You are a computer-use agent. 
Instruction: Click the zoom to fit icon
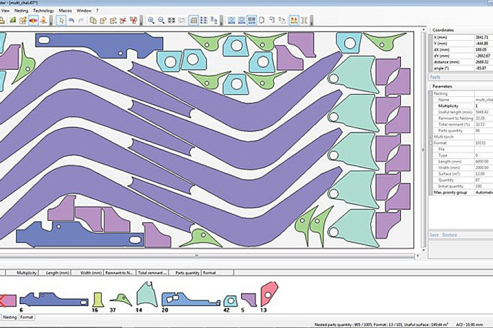171,20
